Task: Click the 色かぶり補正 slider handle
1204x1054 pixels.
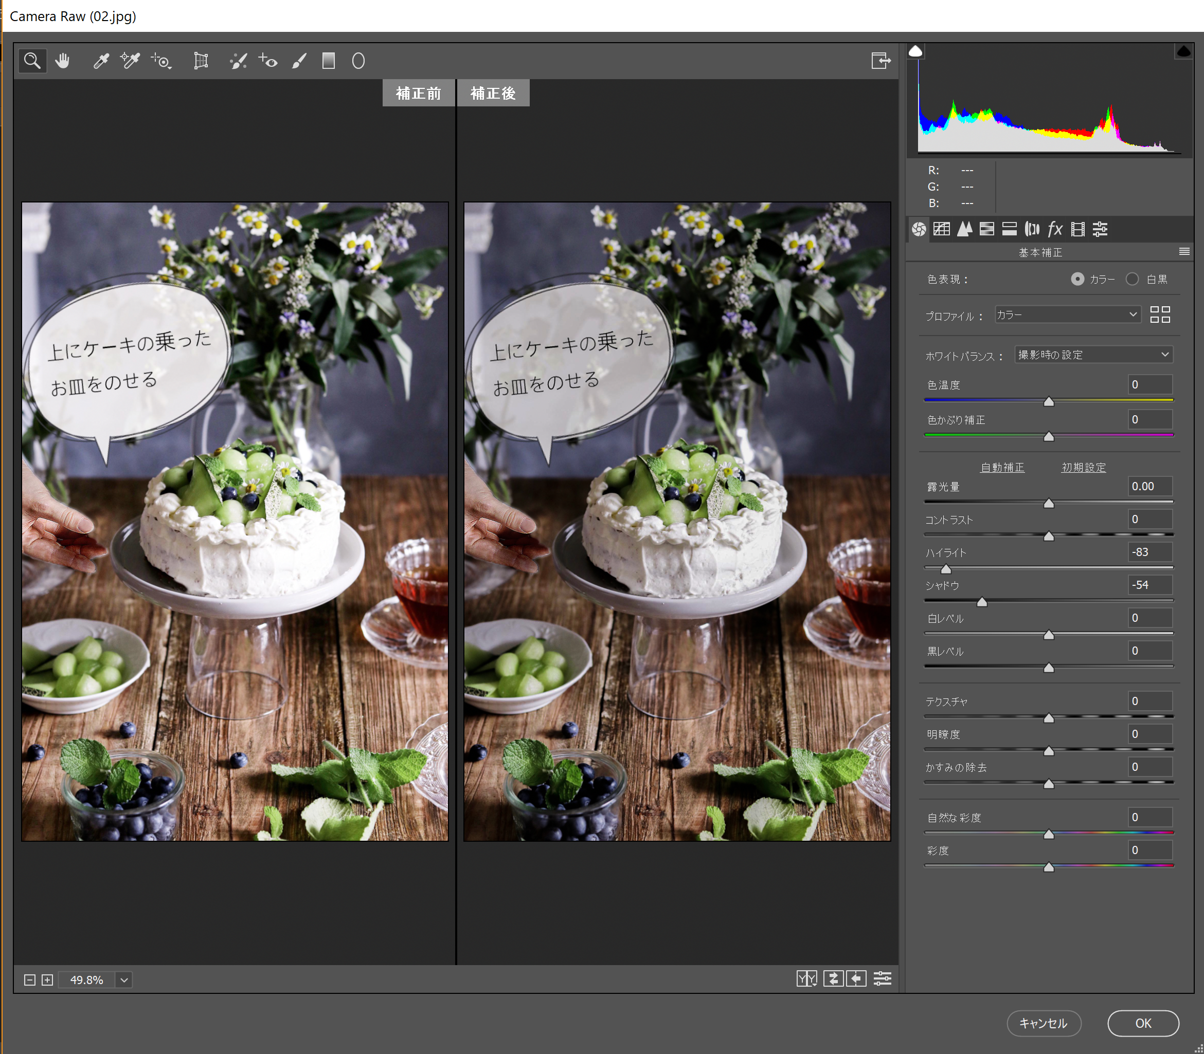Action: [x=1049, y=436]
